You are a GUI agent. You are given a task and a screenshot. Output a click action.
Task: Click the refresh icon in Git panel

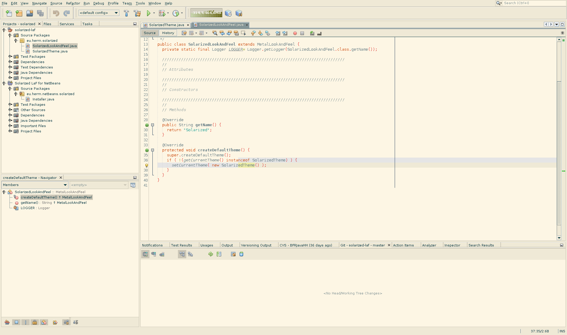[211, 254]
